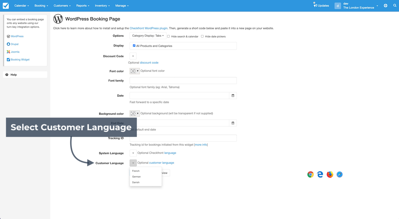Toggle the Customer Language dropdown
Image resolution: width=399 pixels, height=219 pixels.
tap(133, 163)
